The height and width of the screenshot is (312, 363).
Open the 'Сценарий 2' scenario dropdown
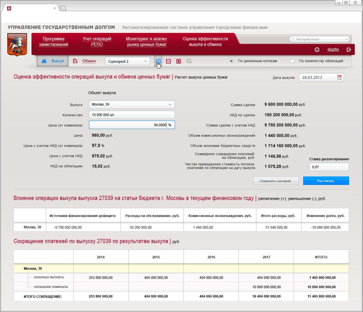[128, 61]
